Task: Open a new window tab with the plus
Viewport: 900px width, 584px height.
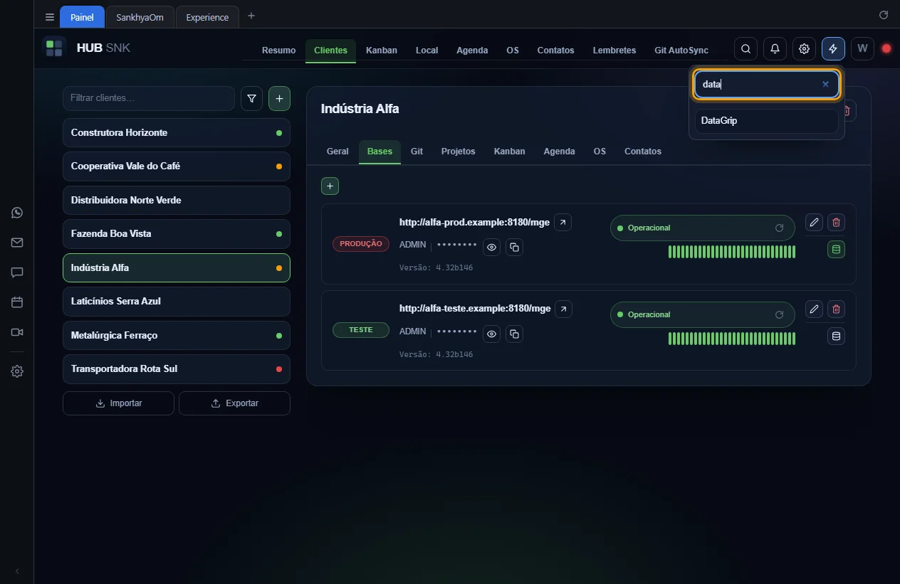Action: pyautogui.click(x=251, y=16)
